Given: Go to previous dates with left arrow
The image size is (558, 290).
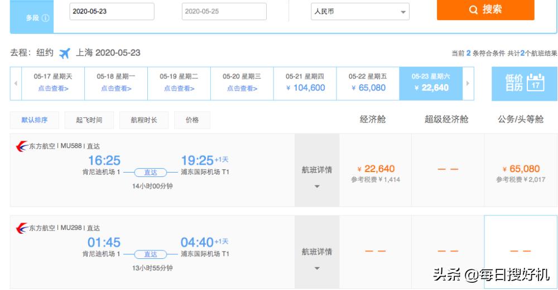Looking at the screenshot, I should [x=16, y=83].
